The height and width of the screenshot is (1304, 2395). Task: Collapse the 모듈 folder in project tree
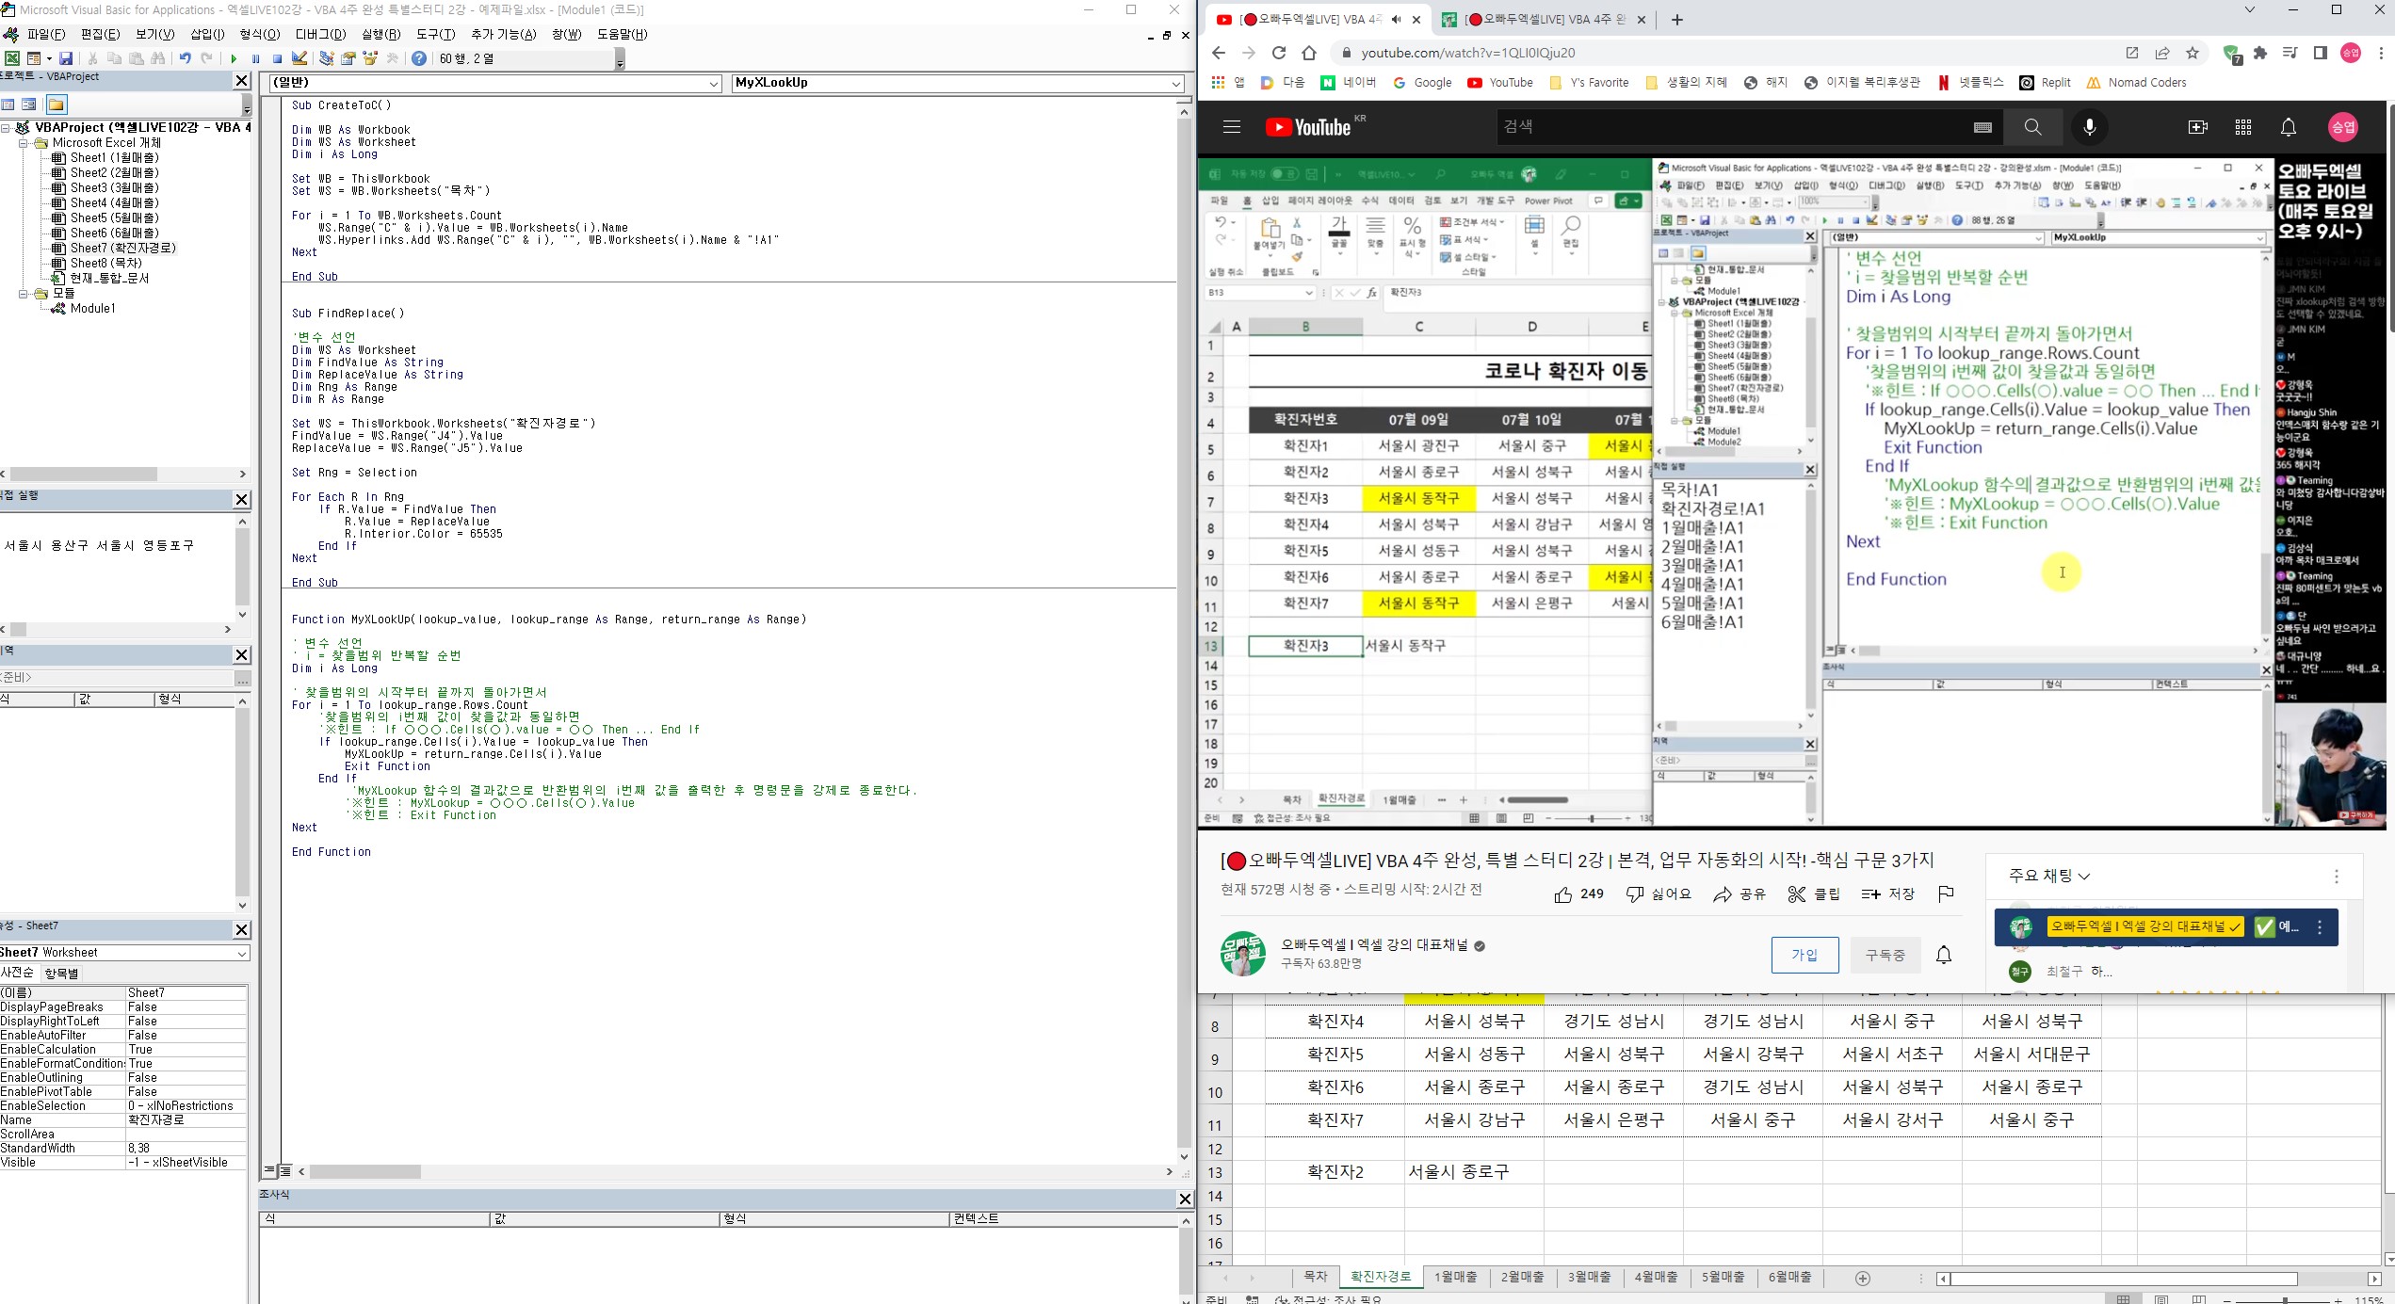click(24, 294)
